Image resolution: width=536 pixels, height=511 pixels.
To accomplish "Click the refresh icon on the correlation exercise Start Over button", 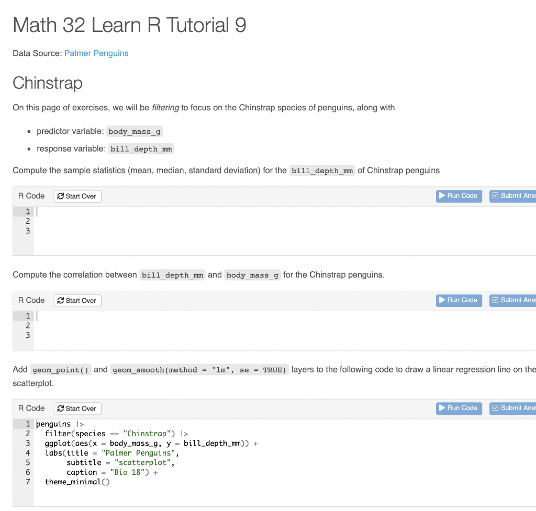I will pos(61,300).
